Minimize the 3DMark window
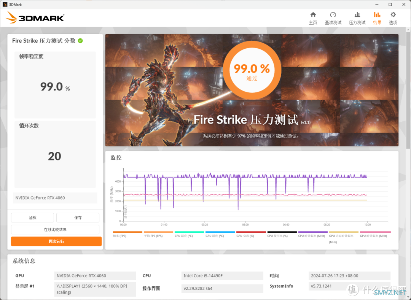 point(377,5)
